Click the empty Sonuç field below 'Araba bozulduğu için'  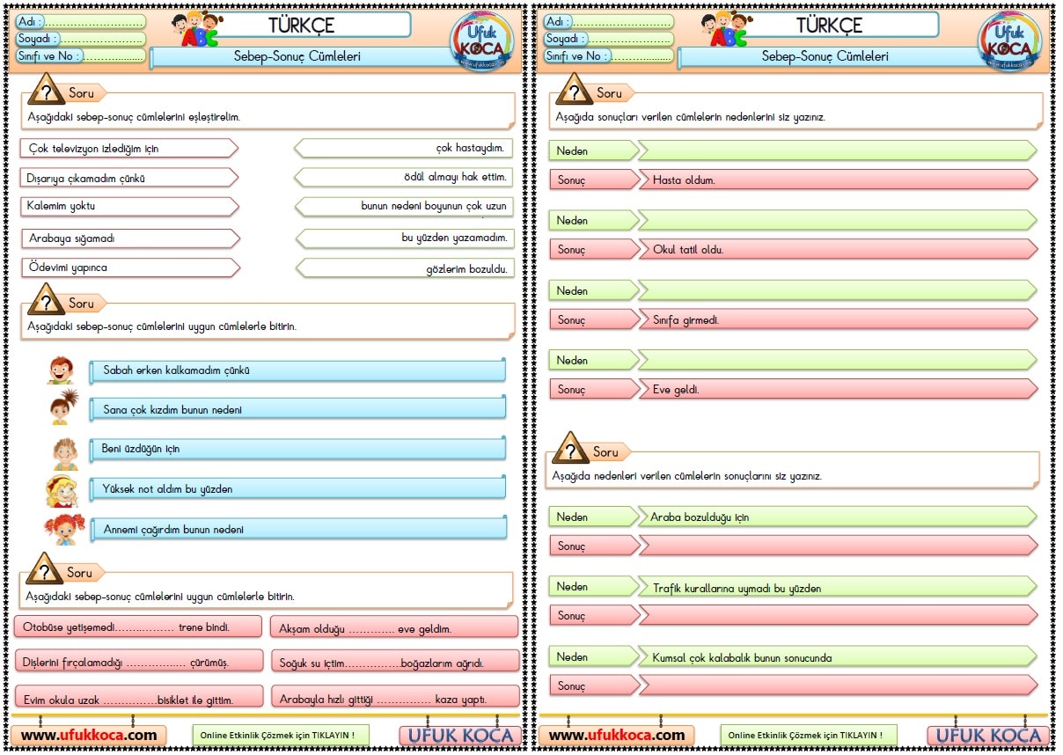coord(838,546)
